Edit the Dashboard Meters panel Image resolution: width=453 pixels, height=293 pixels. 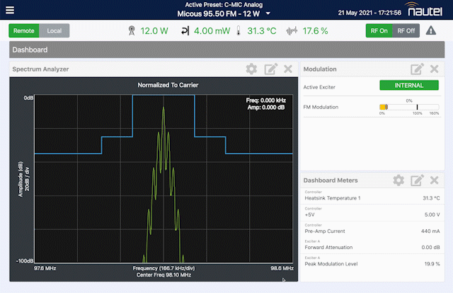tap(417, 180)
